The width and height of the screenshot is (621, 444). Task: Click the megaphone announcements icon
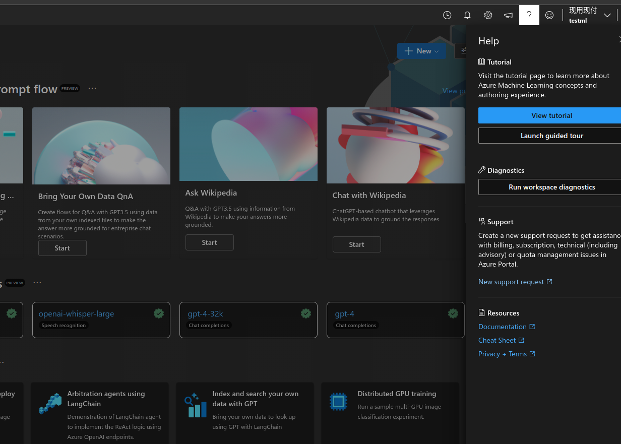[x=508, y=15]
